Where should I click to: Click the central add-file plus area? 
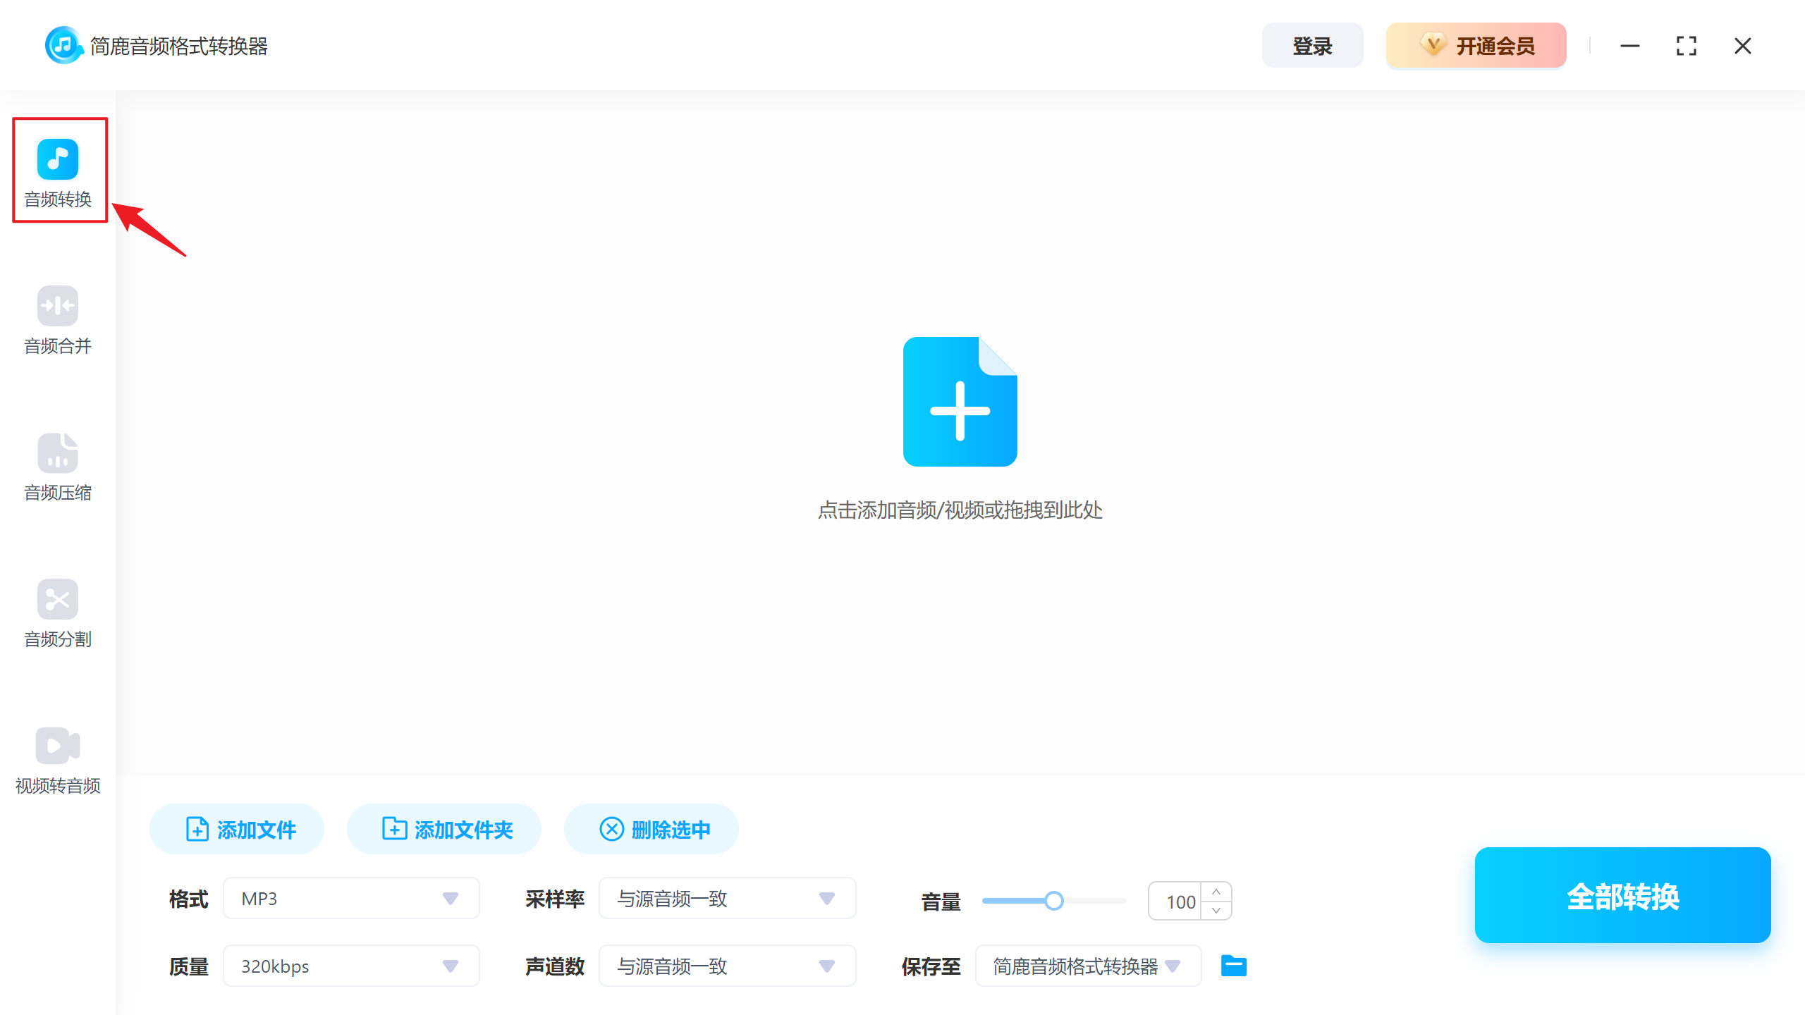(960, 402)
